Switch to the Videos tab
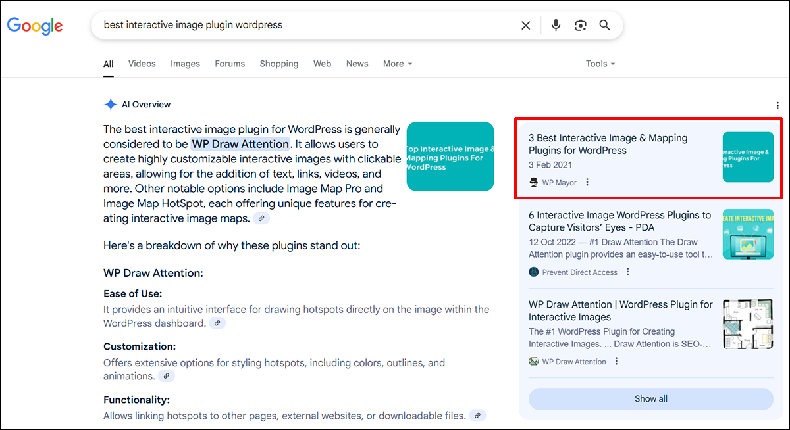The height and width of the screenshot is (430, 790). point(142,64)
